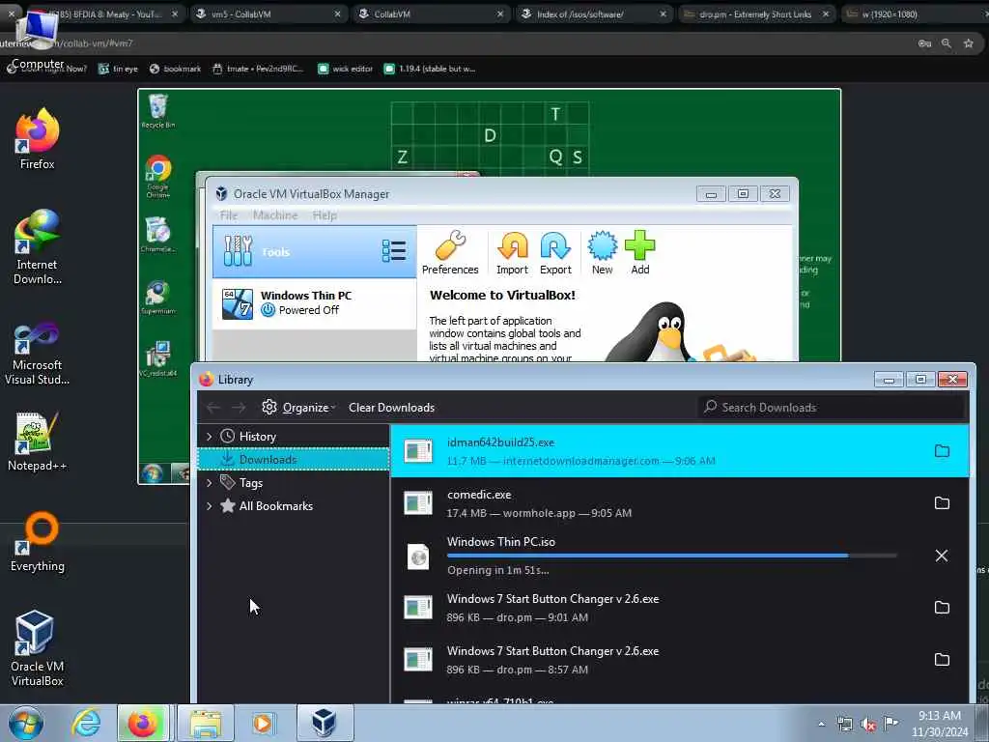989x742 pixels.
Task: Launch Notepad++ from the desktop
Action: point(37,442)
